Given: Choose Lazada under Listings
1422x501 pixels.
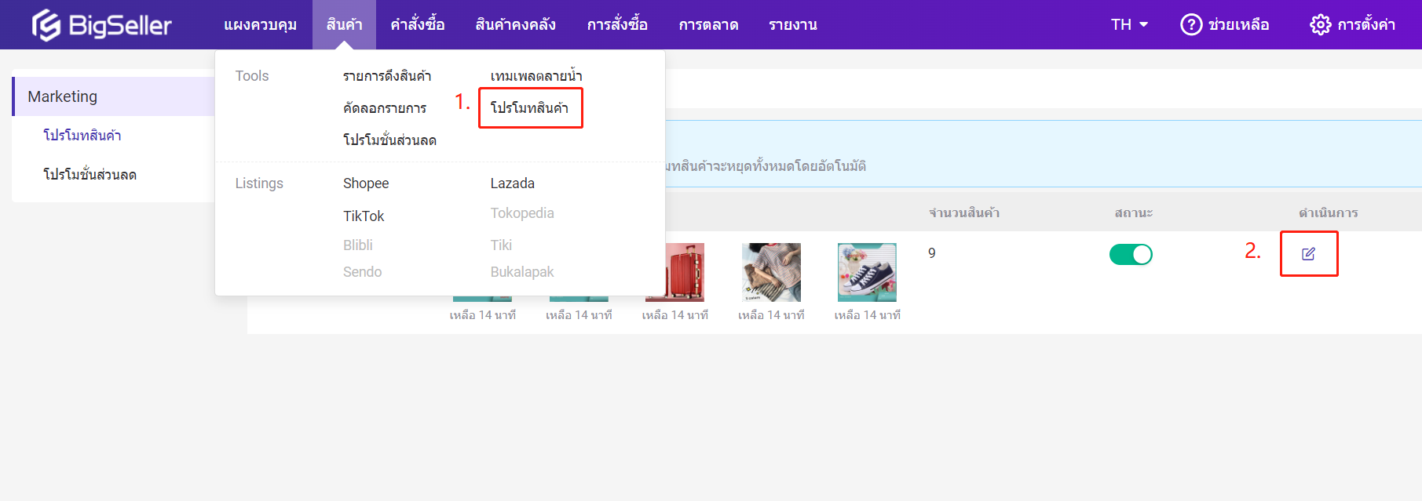Looking at the screenshot, I should coord(512,183).
